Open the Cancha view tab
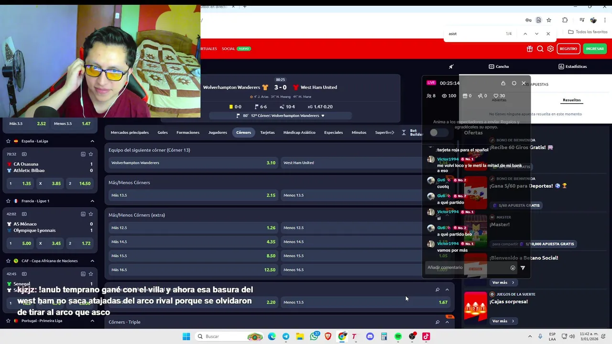This screenshot has width=612, height=344. [499, 66]
